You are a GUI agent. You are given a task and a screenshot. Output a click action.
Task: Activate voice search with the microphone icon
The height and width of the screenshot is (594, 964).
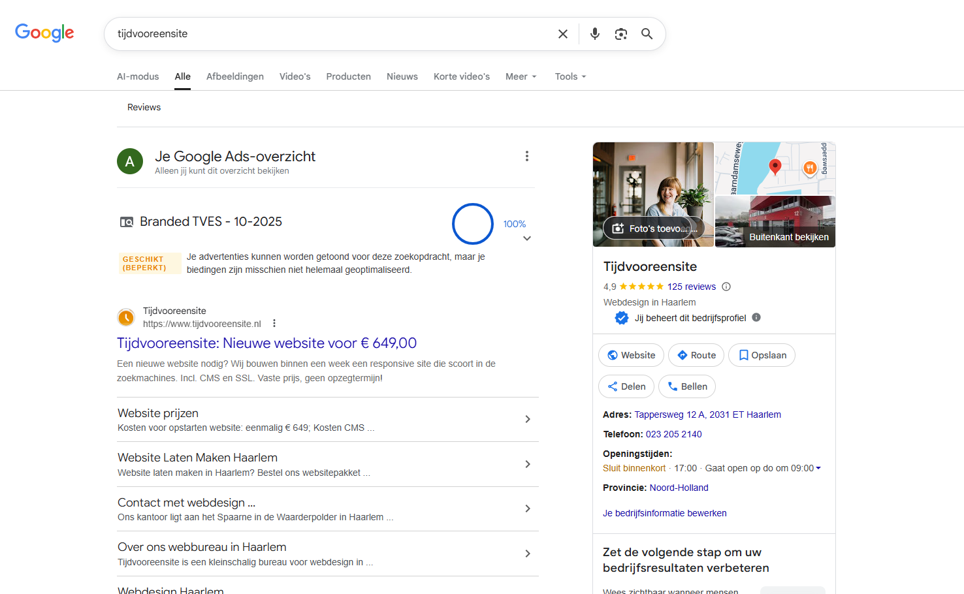(x=594, y=33)
